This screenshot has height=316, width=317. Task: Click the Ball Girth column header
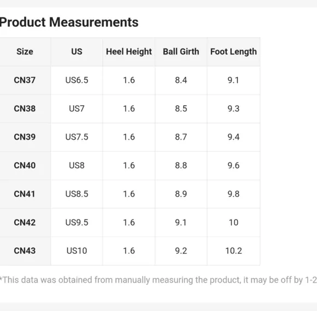(181, 51)
